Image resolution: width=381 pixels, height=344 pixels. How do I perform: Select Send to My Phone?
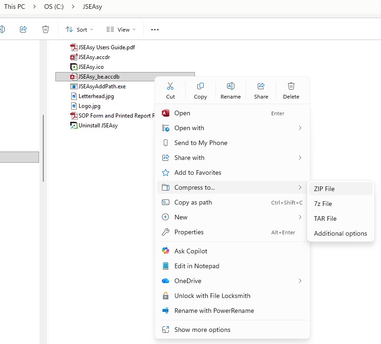(232, 143)
